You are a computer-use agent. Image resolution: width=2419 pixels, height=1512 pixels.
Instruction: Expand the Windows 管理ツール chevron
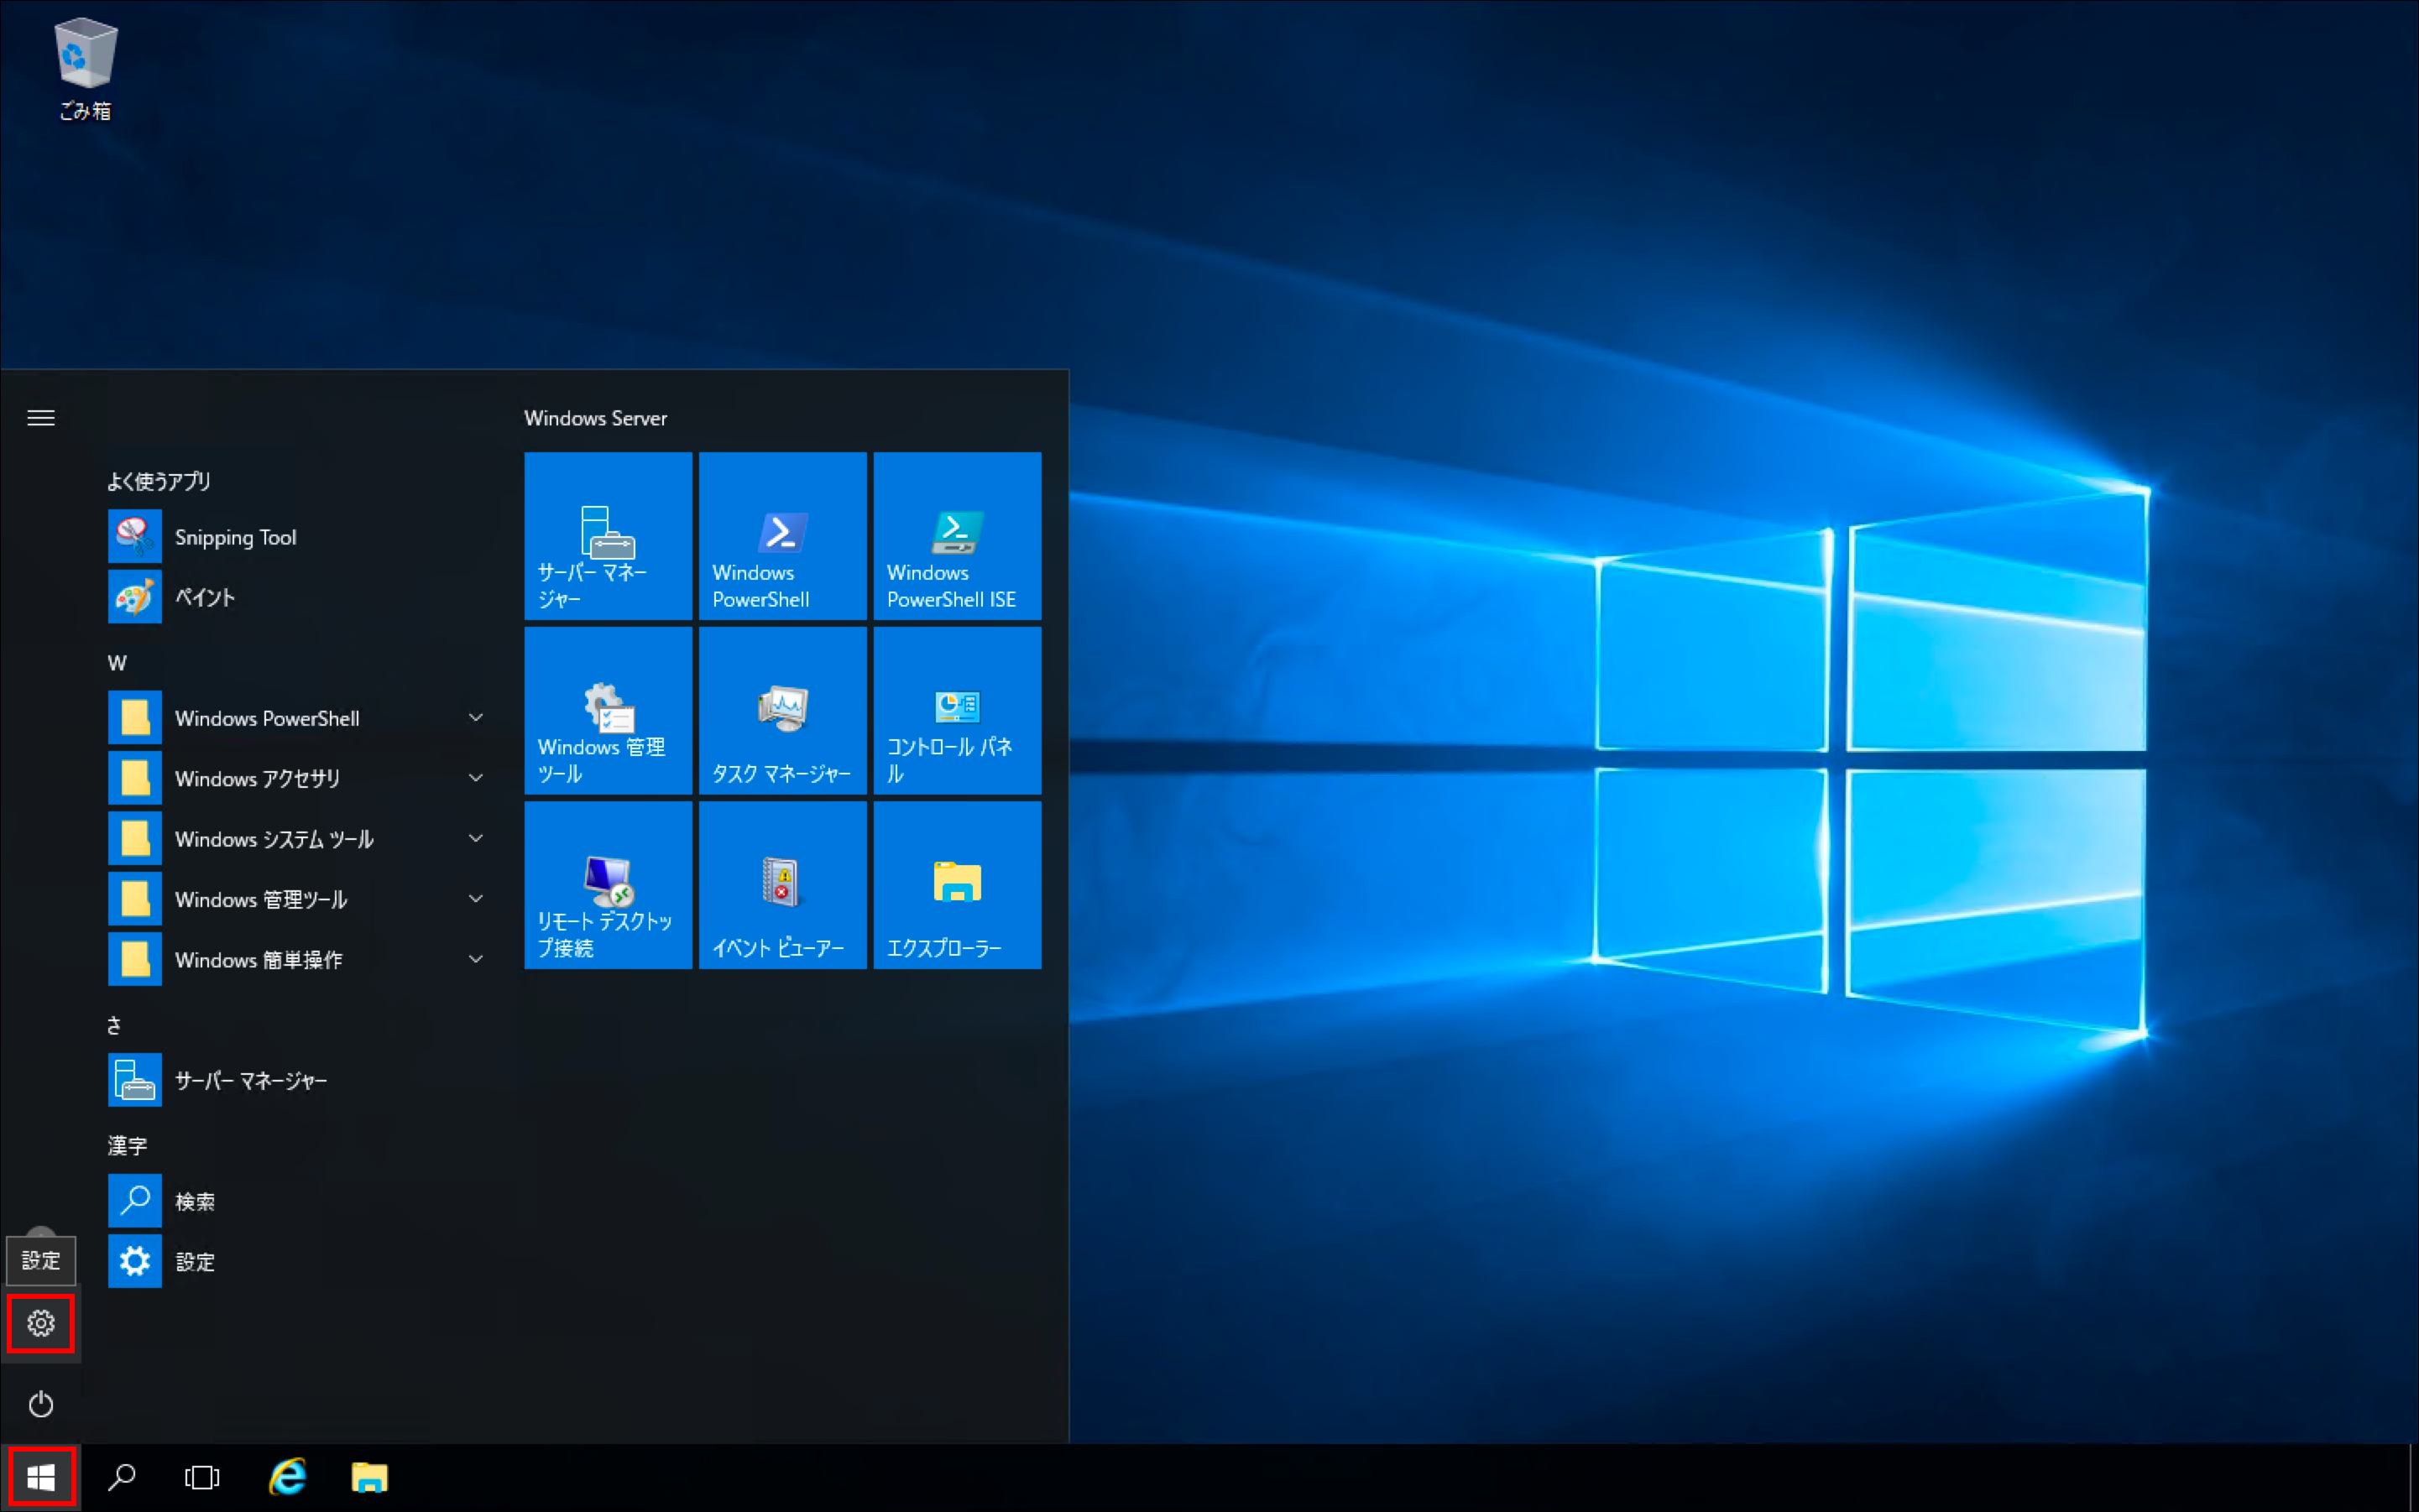pyautogui.click(x=476, y=899)
